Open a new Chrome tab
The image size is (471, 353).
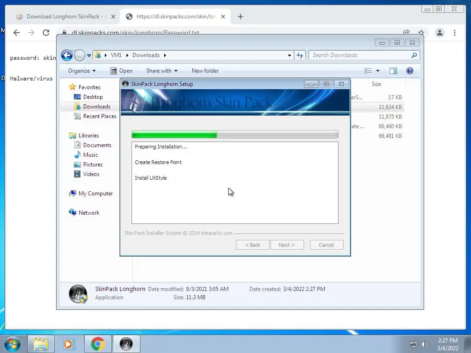coord(240,17)
